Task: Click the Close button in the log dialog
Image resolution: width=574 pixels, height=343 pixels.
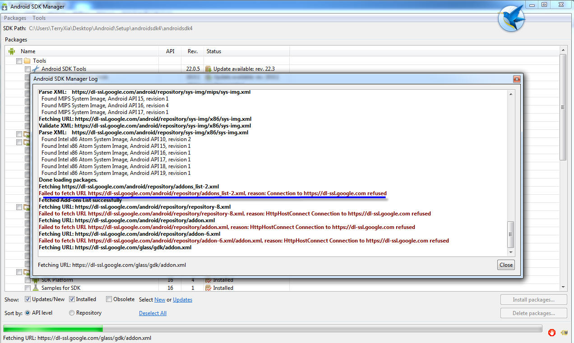Action: click(x=506, y=265)
